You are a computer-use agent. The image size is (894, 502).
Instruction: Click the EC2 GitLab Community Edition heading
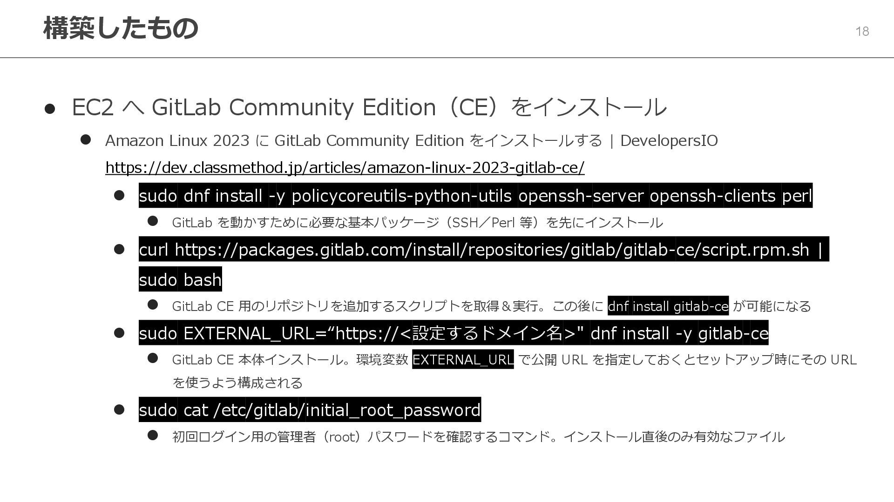[x=369, y=107]
